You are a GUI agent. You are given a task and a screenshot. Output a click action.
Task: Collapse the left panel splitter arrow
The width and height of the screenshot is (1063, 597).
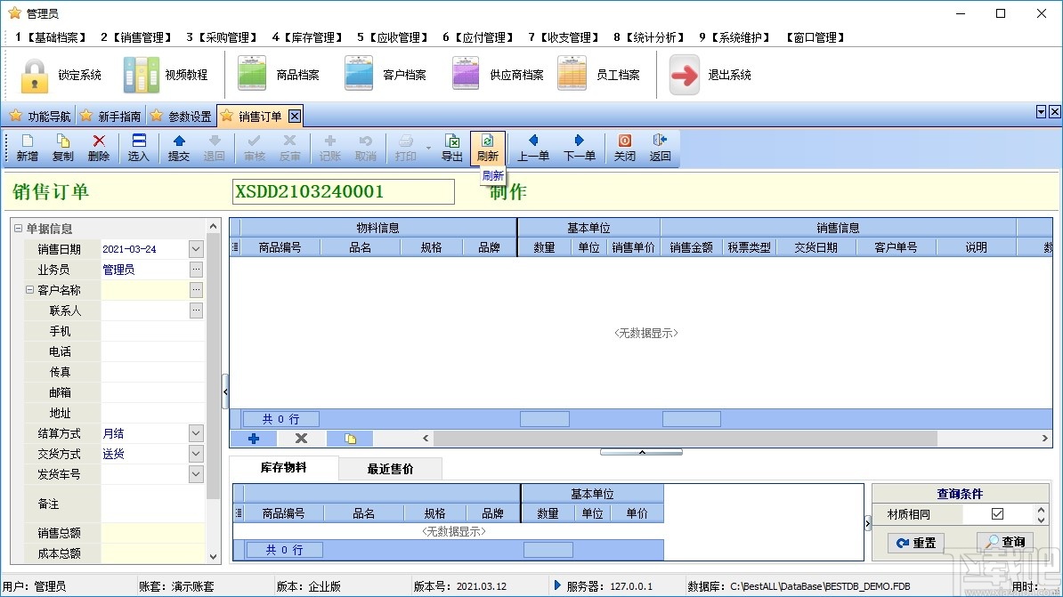coord(225,391)
